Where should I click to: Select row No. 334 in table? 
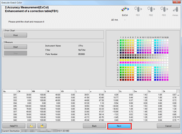(90, 103)
